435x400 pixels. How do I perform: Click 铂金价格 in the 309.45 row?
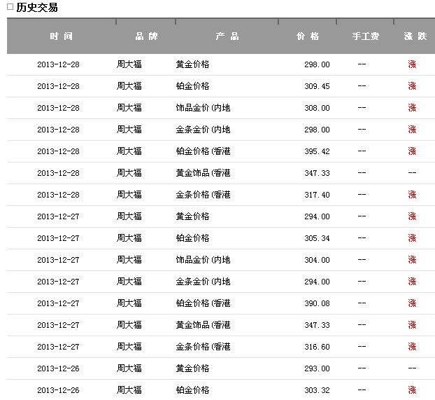(192, 86)
